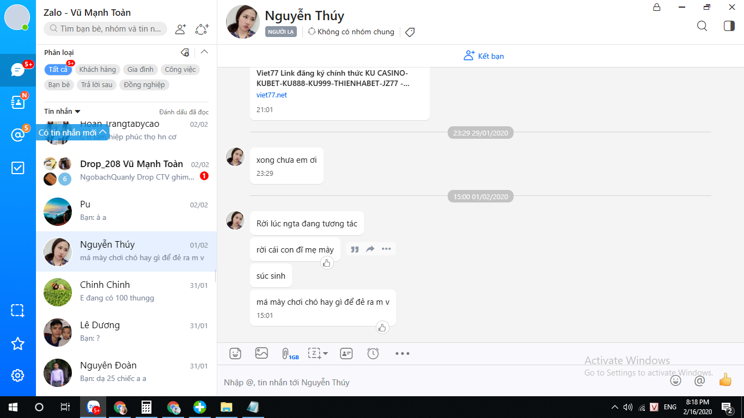Filter chats by 'Khách hàng'
The height and width of the screenshot is (418, 744).
tap(97, 70)
